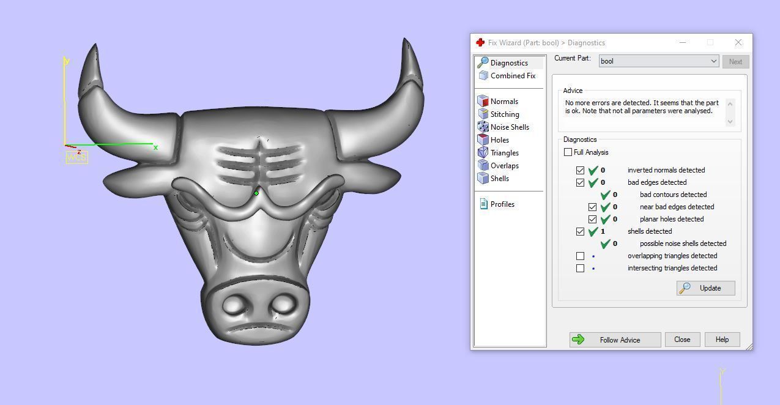The image size is (780, 405).
Task: Click the Holes icon
Action: pyautogui.click(x=483, y=140)
